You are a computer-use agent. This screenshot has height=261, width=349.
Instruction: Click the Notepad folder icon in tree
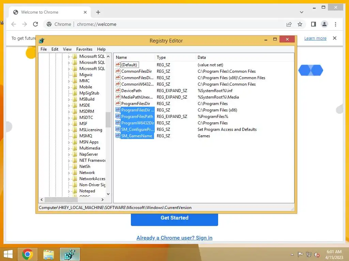tap(75, 191)
